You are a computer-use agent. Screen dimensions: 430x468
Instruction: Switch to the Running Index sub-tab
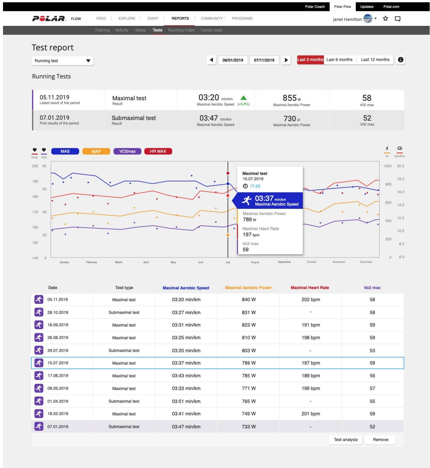[181, 30]
